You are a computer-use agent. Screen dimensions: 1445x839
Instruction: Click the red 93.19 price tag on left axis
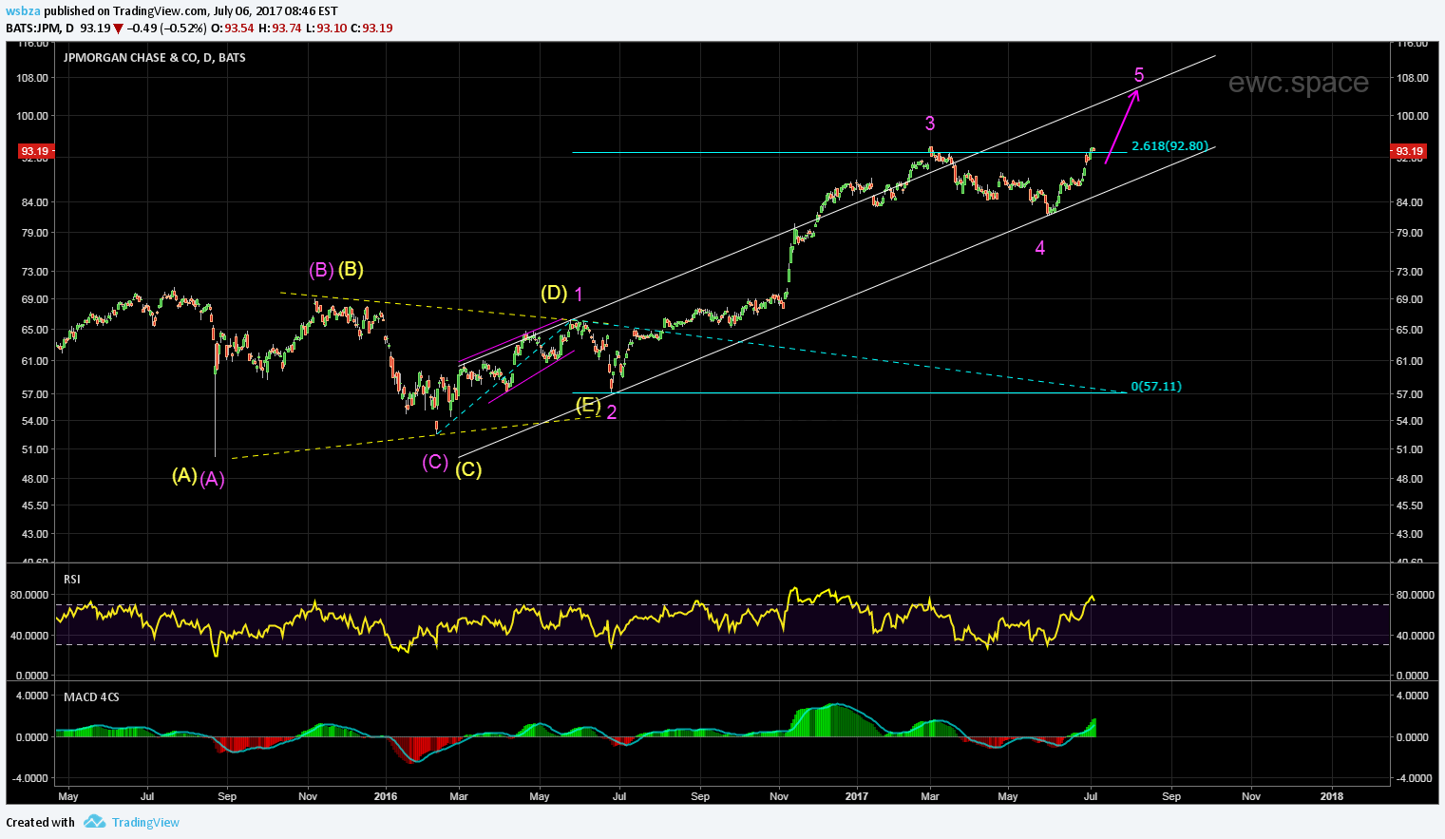point(35,151)
